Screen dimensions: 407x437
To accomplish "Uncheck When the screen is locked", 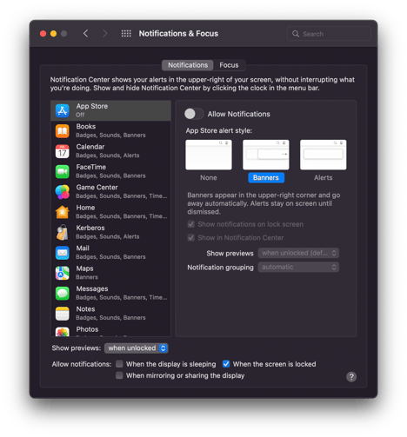I will pos(226,364).
